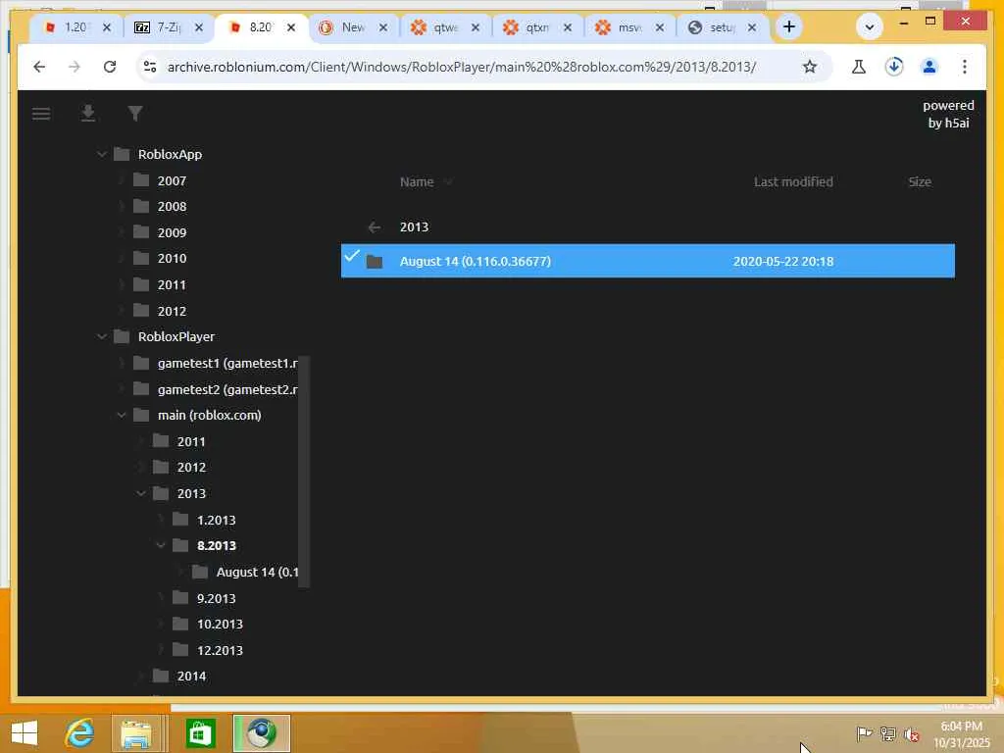Open Action Center flag tray icon
Screen dimensions: 1004x753
864,733
